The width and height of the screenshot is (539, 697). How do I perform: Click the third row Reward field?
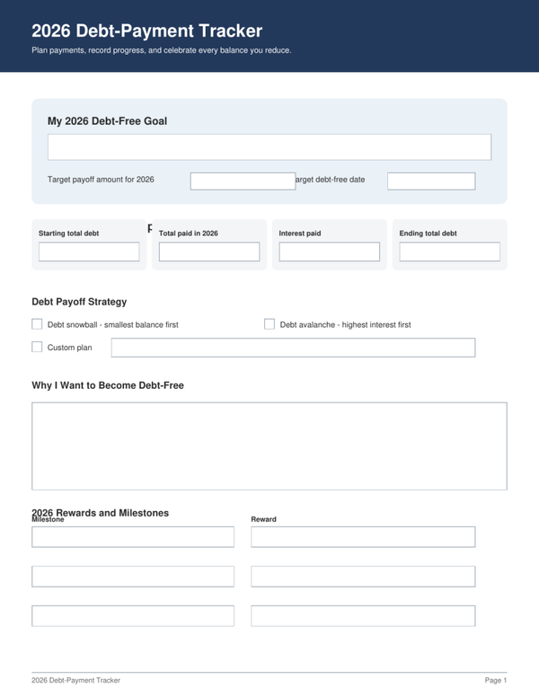(363, 616)
